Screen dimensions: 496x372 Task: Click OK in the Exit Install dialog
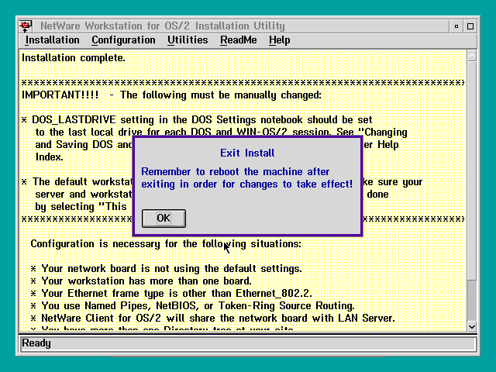click(164, 219)
